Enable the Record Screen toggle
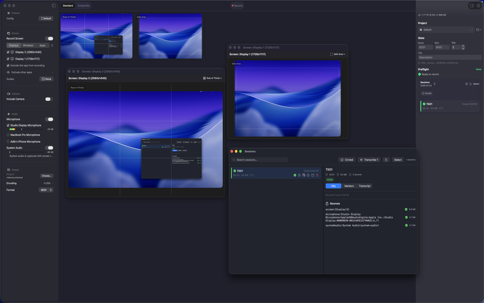 tap(50, 38)
